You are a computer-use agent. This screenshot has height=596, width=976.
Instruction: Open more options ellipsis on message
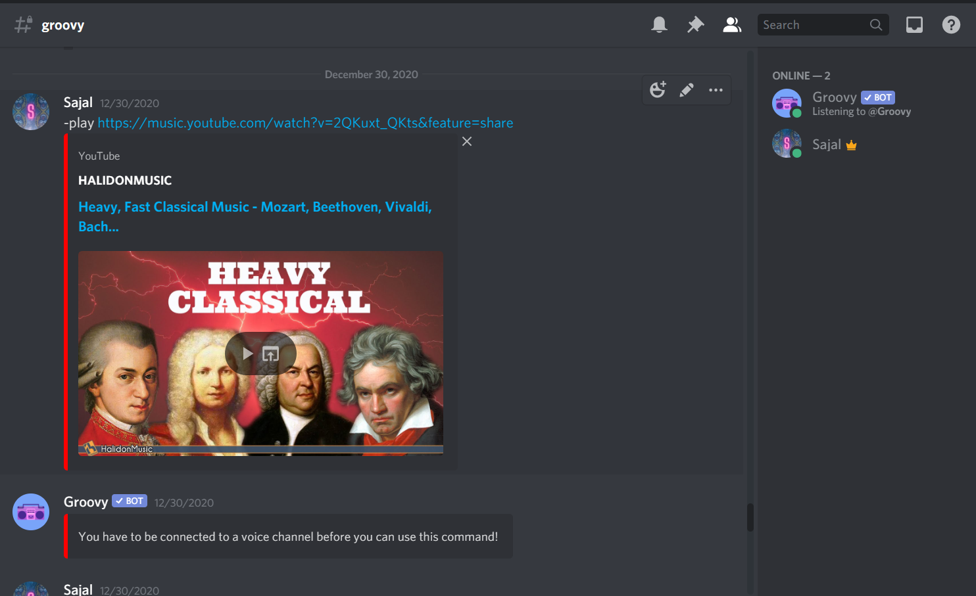[x=716, y=90]
